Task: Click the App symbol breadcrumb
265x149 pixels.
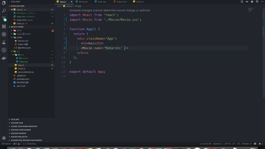Action: click(x=78, y=6)
